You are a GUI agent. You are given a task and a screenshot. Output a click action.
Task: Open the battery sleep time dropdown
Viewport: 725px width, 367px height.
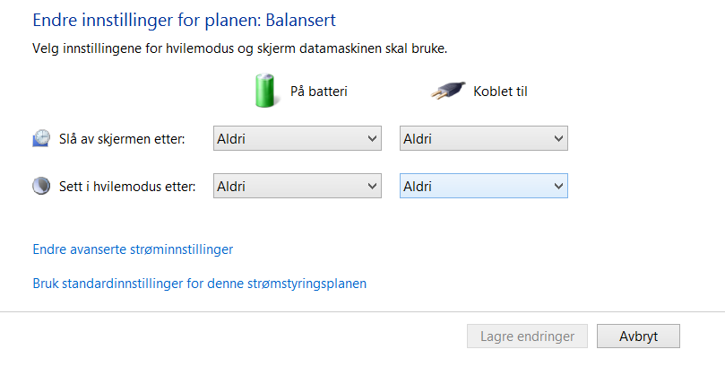(x=298, y=186)
